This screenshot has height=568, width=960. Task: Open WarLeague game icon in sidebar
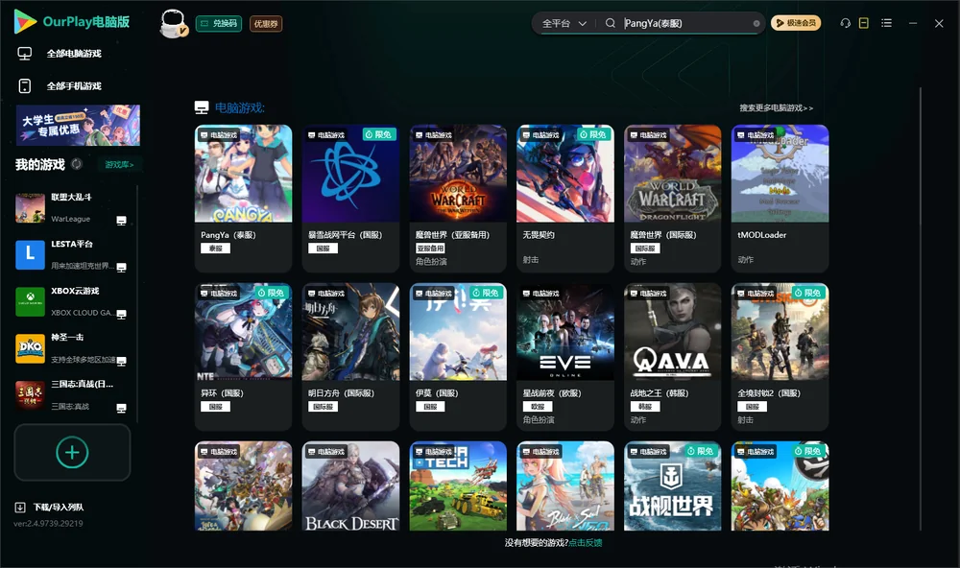point(30,207)
